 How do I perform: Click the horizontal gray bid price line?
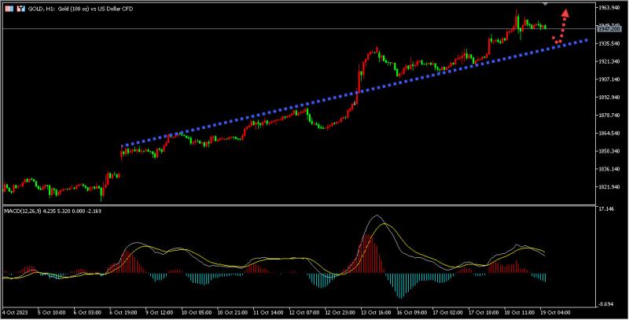236,29
